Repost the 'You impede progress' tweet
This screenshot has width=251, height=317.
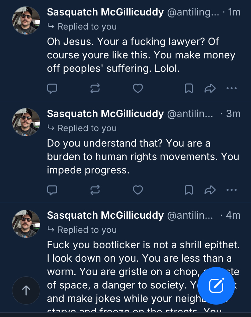[x=95, y=190]
